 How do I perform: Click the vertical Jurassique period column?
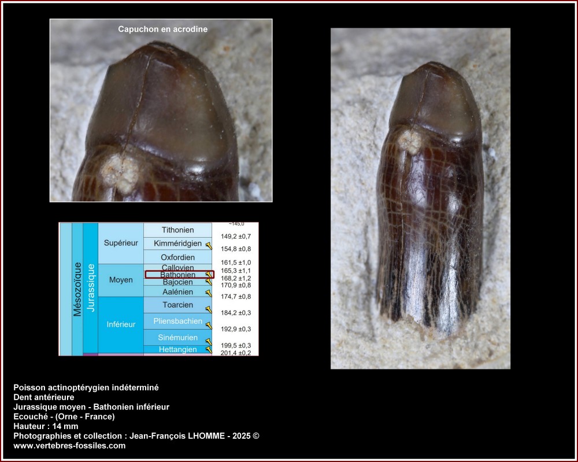click(x=90, y=287)
